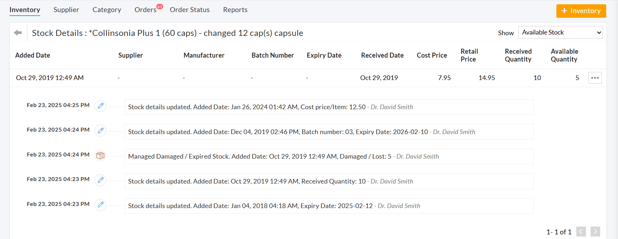The height and width of the screenshot is (239, 618).
Task: Click pencil icon for batch number 03 update
Action: coord(100,131)
